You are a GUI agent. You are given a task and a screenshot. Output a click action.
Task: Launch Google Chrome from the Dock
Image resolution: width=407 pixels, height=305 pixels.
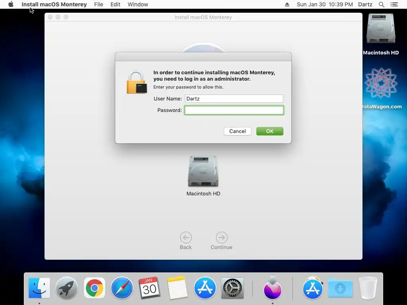pyautogui.click(x=95, y=288)
